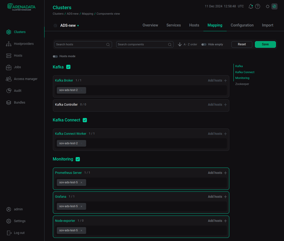This screenshot has height=241, width=284.
Task: Remove sov-ads-test-5 from Prometheus Server
Action: coord(81,182)
